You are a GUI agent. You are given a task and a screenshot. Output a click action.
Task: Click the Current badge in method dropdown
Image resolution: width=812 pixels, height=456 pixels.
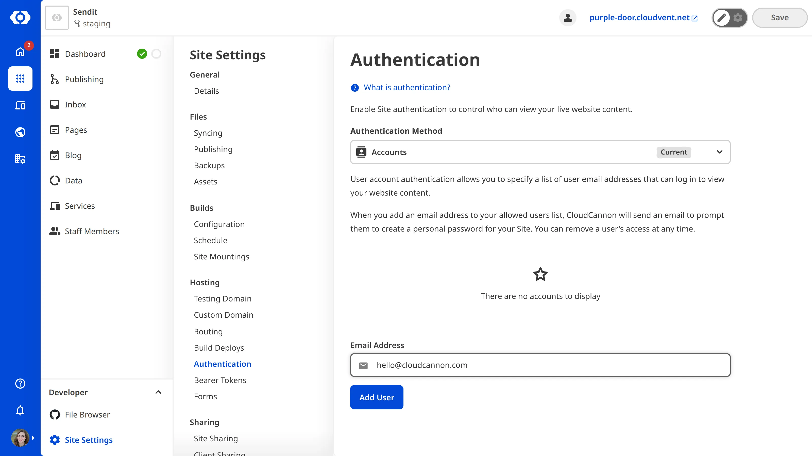(x=674, y=152)
